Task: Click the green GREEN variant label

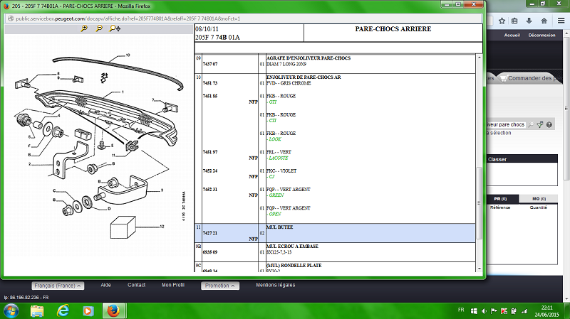Action: click(x=276, y=195)
